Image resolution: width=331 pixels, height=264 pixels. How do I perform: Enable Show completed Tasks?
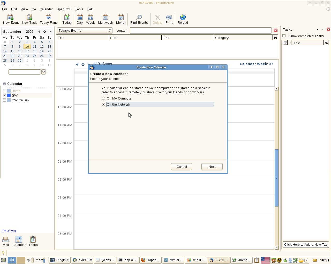coord(284,36)
